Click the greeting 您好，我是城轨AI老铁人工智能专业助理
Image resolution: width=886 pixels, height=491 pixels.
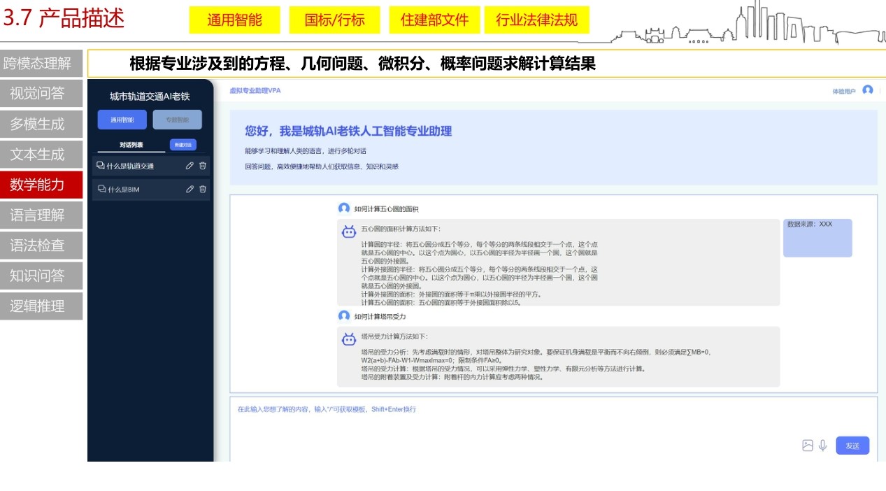click(x=348, y=131)
